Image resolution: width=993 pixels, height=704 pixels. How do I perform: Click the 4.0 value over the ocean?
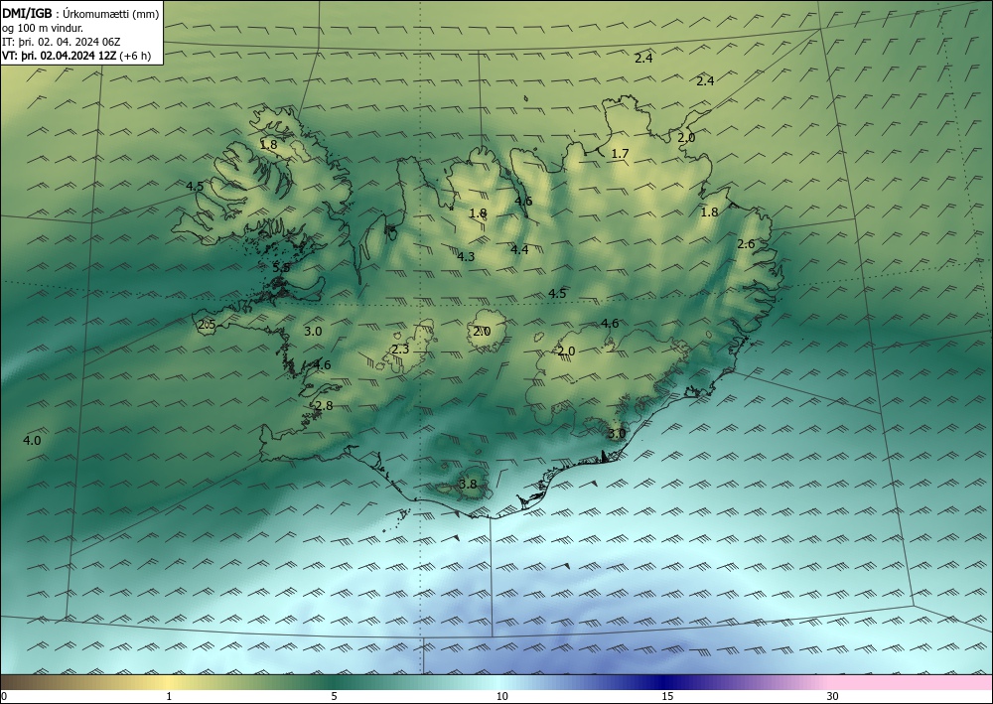tap(32, 440)
